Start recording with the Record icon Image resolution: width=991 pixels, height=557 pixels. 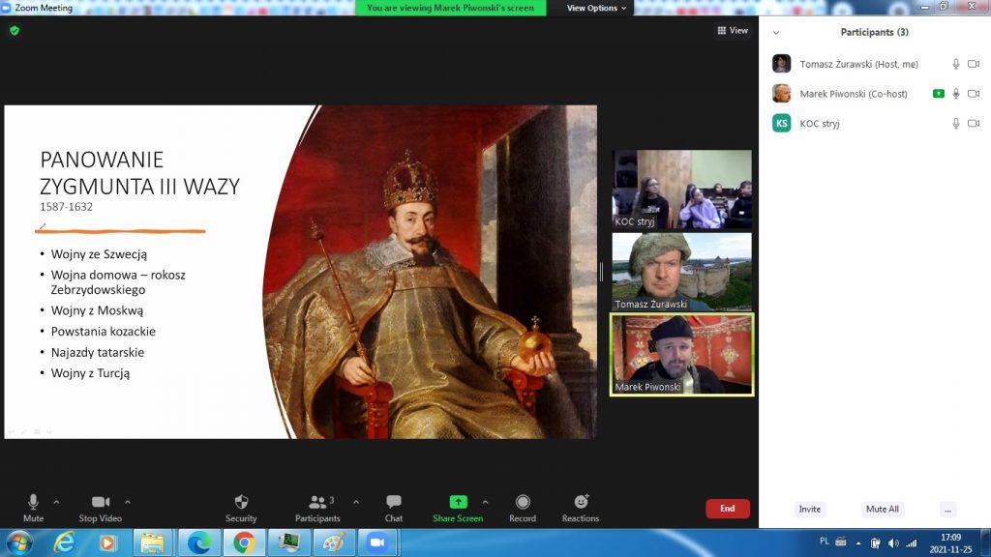coord(523,503)
